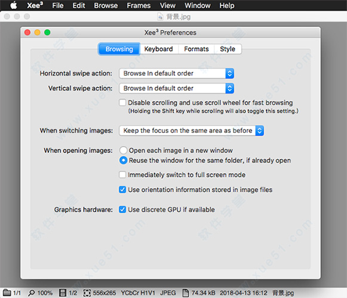Select Open each image in new window
The height and width of the screenshot is (298, 347).
coord(123,150)
